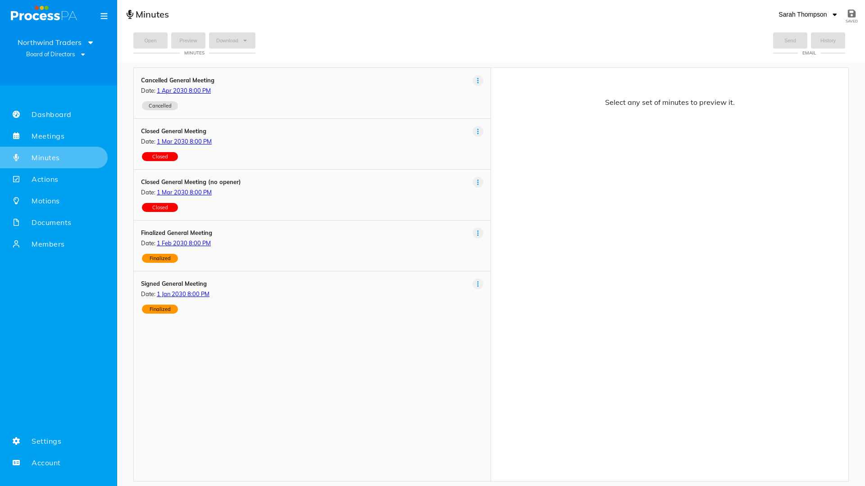This screenshot has height=486, width=865.
Task: Click the Minutes microphone sidebar icon
Action: [16, 157]
